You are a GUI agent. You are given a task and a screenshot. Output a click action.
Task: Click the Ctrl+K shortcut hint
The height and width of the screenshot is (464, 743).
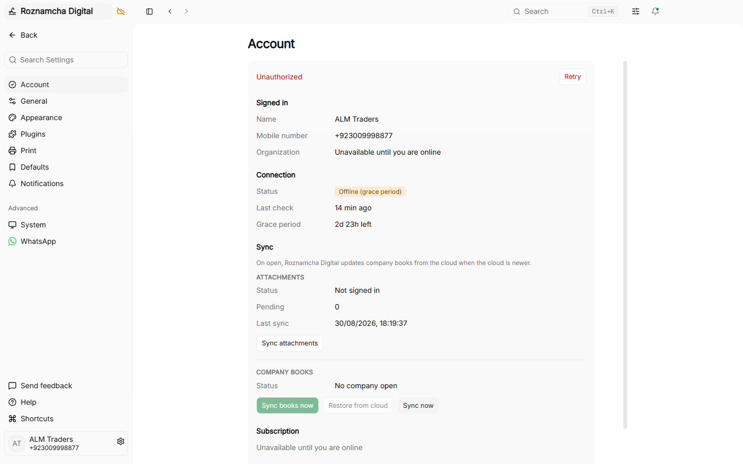tap(603, 11)
